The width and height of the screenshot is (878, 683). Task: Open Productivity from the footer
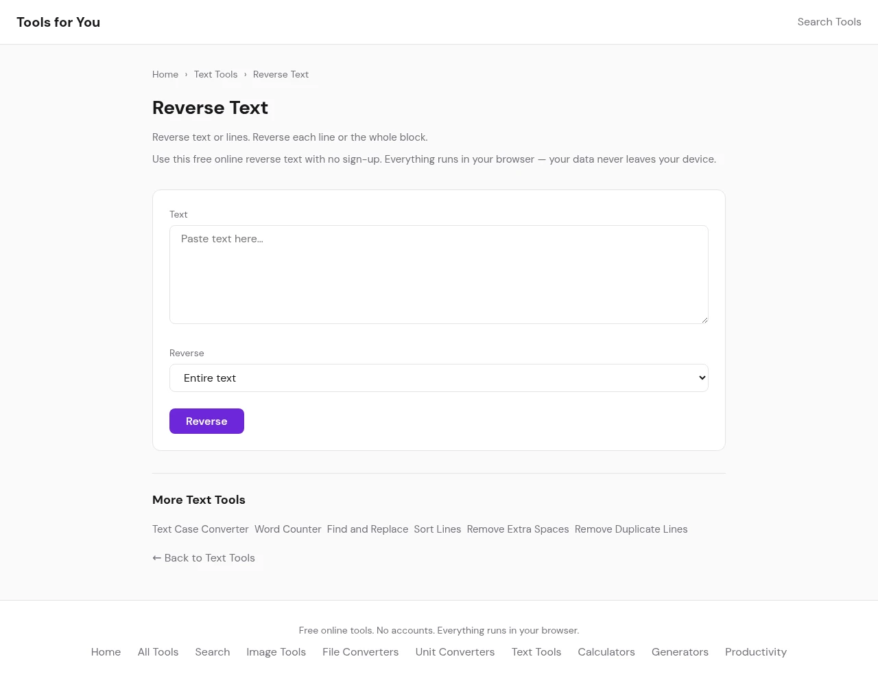(755, 652)
